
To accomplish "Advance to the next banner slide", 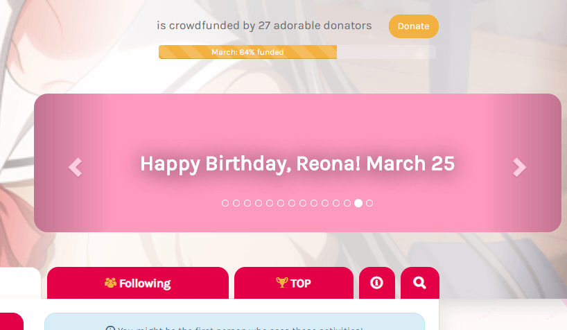I will pos(519,167).
